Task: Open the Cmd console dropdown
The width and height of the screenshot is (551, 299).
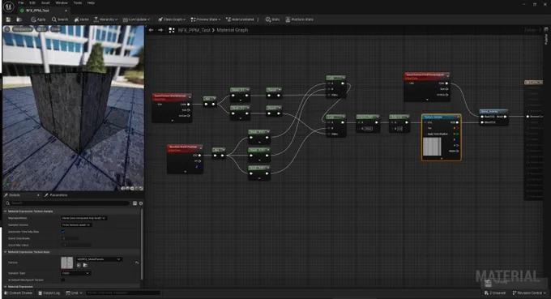Action: [74, 293]
